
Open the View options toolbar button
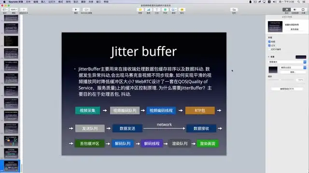[x=5, y=10]
